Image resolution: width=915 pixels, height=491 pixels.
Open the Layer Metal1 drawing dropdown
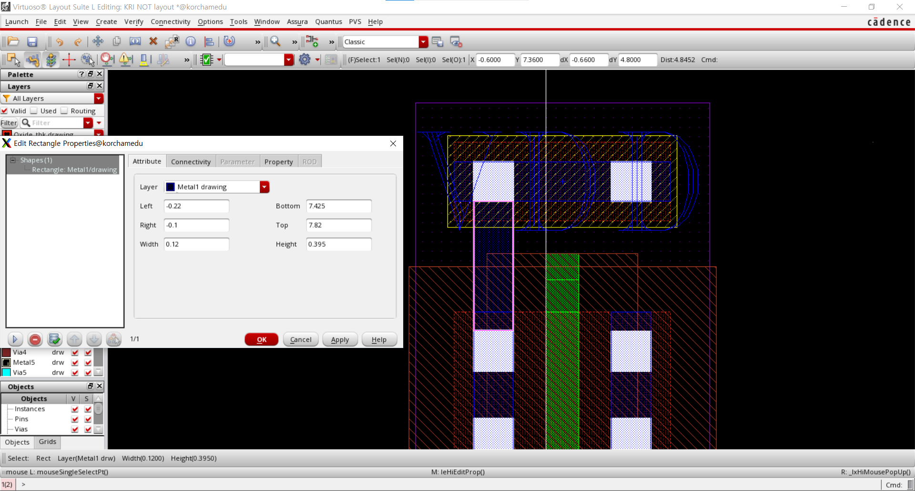(264, 187)
